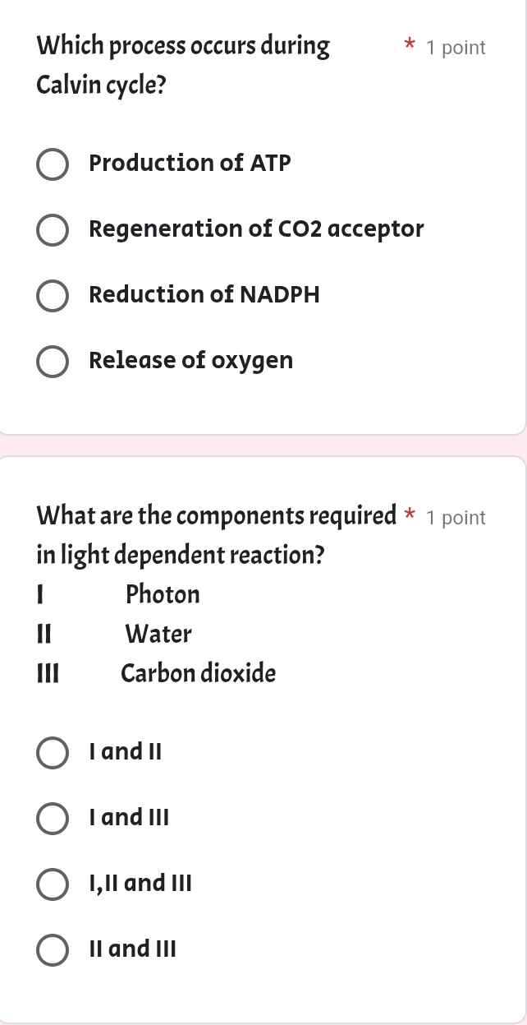Pick II and III as your answer

[x=53, y=950]
